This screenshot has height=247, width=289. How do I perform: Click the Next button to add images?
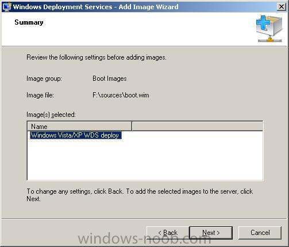(211, 233)
